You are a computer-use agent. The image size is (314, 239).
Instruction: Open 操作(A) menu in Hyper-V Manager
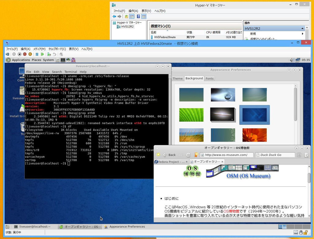(133, 11)
